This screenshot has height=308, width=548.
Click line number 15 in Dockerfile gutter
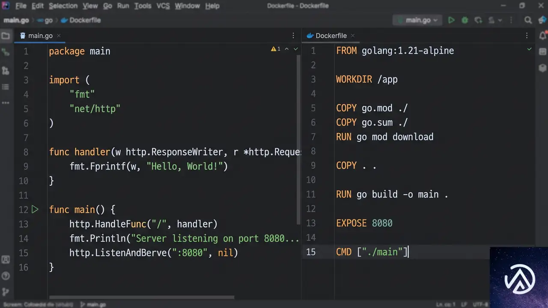tap(311, 252)
